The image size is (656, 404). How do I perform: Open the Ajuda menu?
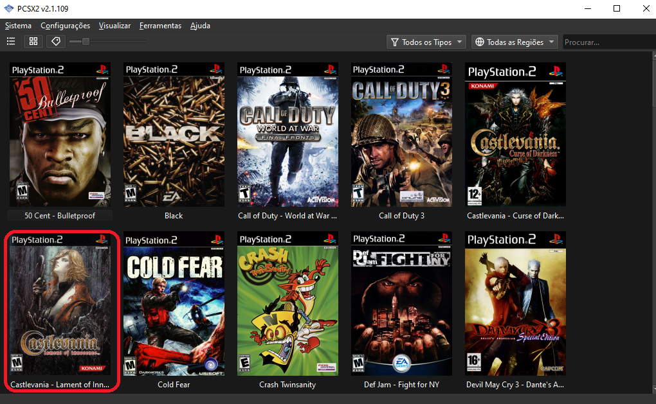tap(200, 26)
